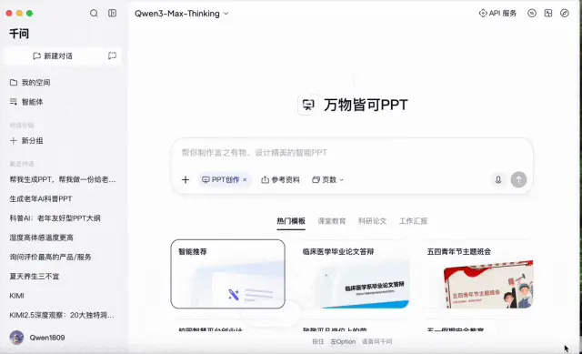
Task: Switch to 科研论文 tab
Action: 373,221
